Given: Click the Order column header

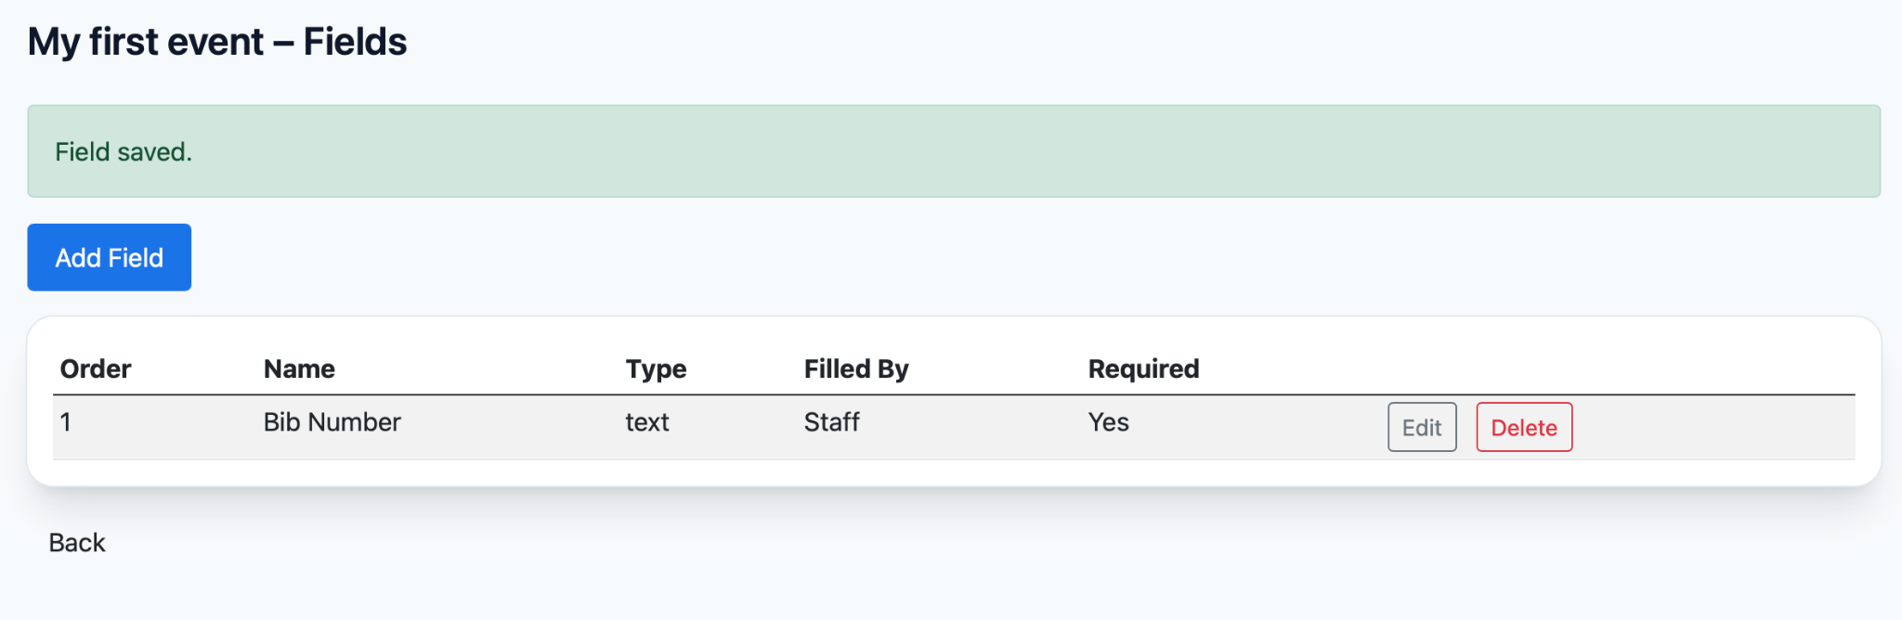Looking at the screenshot, I should [x=96, y=368].
